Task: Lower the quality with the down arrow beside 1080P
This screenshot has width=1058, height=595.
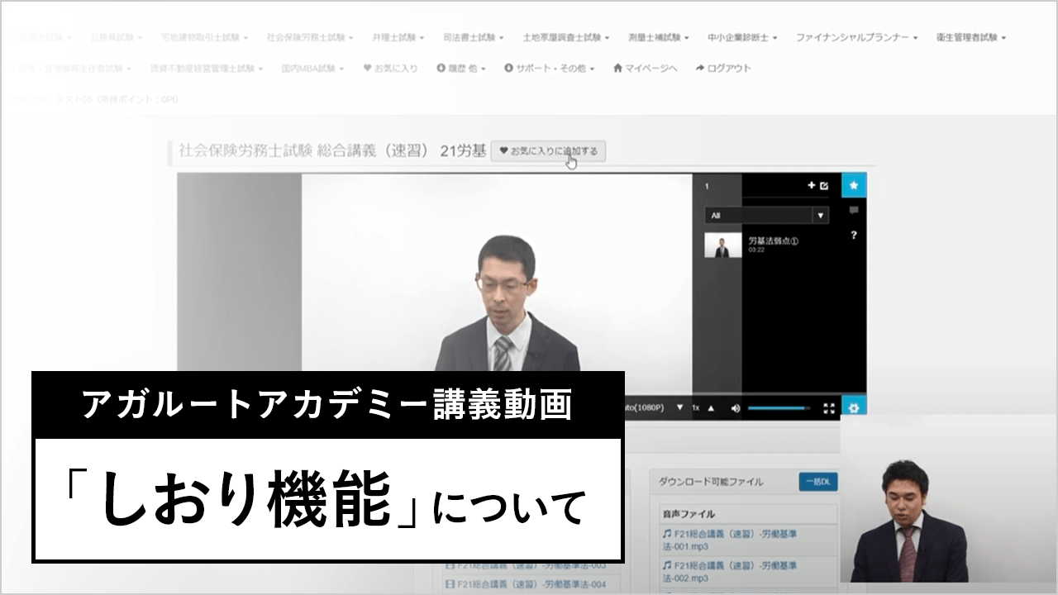Action: pos(680,407)
